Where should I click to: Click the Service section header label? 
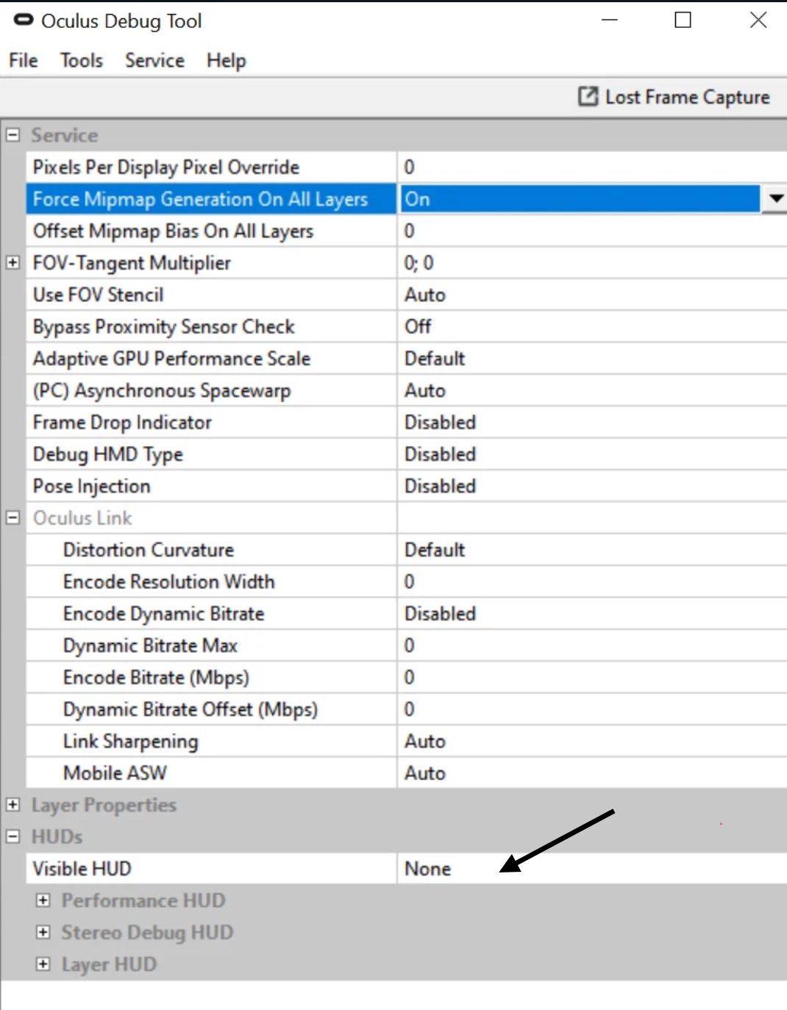click(65, 135)
